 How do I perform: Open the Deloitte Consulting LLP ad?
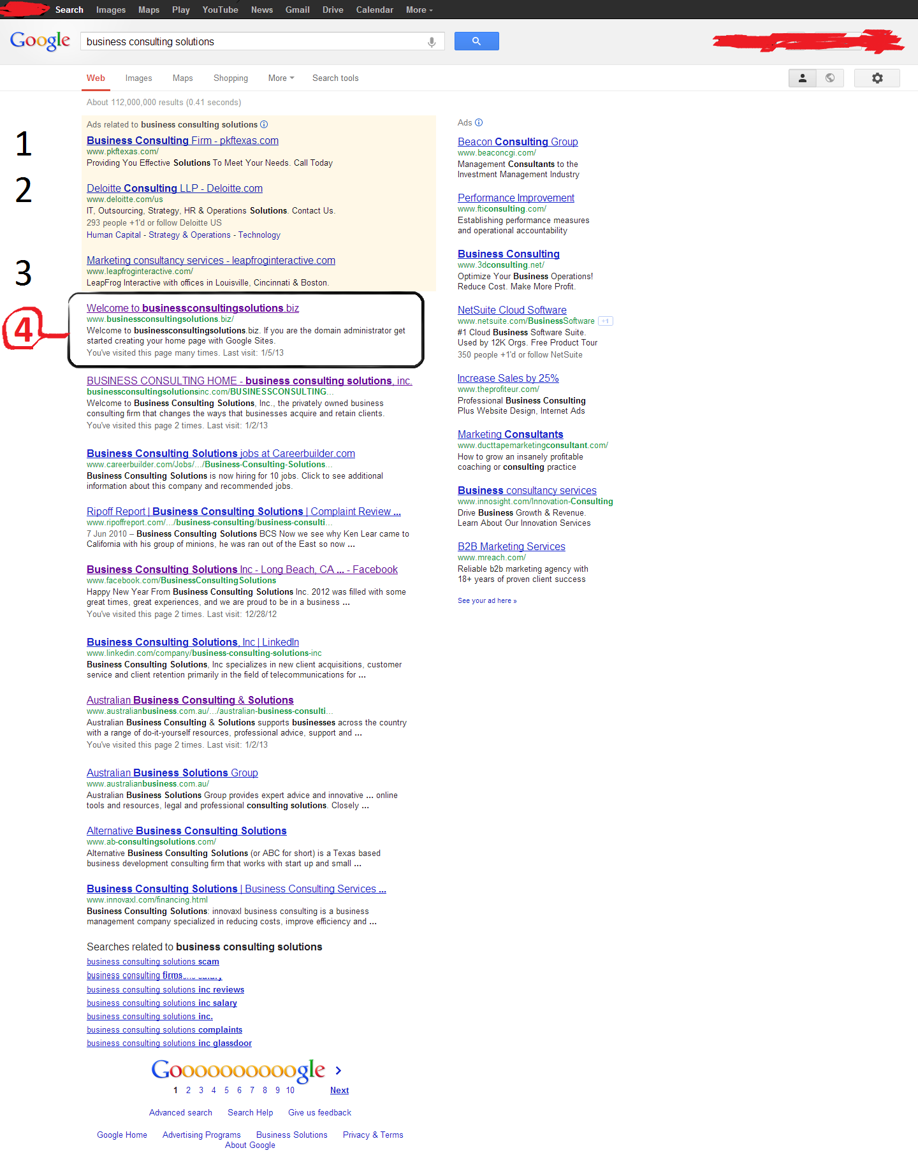pyautogui.click(x=175, y=188)
